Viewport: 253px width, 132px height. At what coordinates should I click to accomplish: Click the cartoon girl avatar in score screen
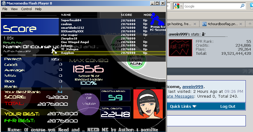147,104
